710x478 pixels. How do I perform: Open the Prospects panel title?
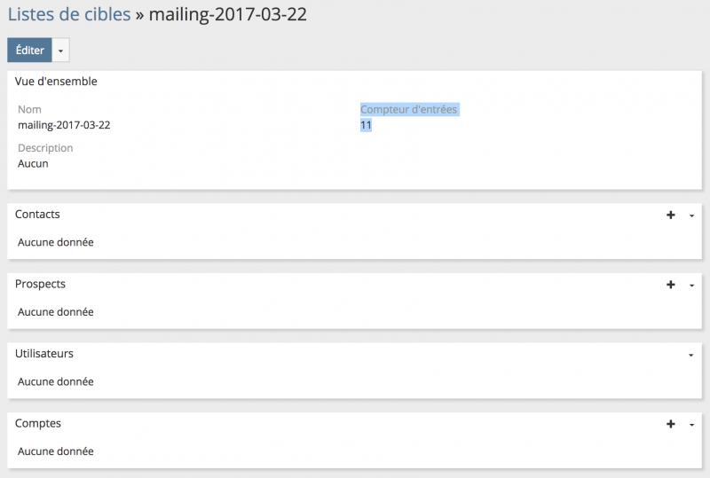[40, 284]
